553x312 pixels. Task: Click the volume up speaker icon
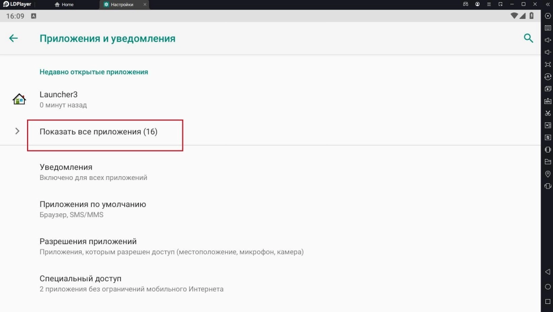pos(548,40)
